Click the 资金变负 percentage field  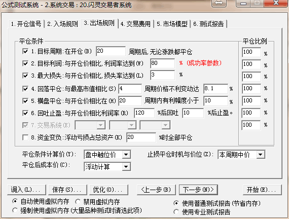pyautogui.click(x=141, y=137)
